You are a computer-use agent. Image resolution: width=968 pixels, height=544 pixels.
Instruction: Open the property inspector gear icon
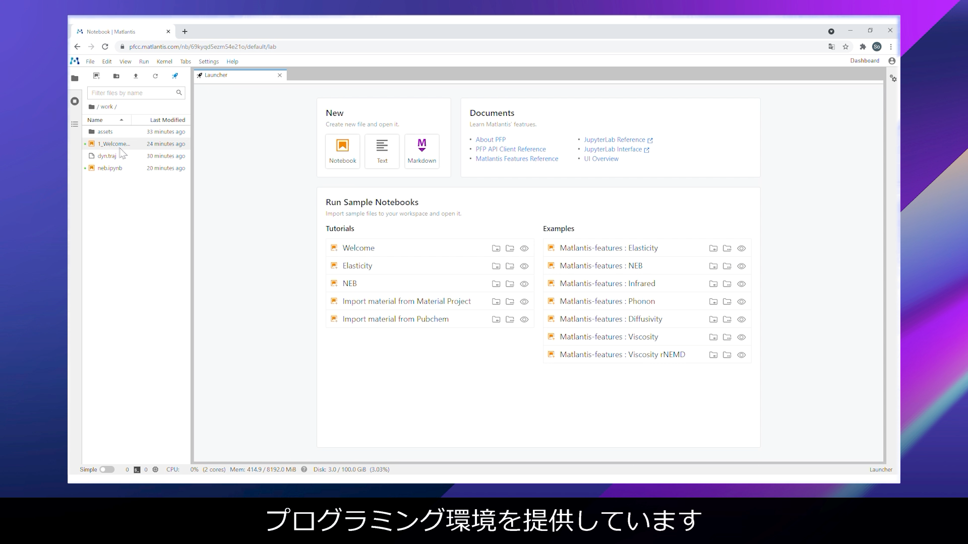click(893, 79)
